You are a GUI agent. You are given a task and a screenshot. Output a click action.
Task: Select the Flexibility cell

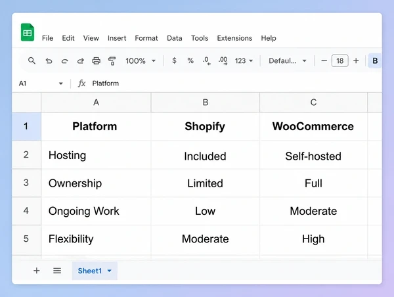(x=96, y=239)
